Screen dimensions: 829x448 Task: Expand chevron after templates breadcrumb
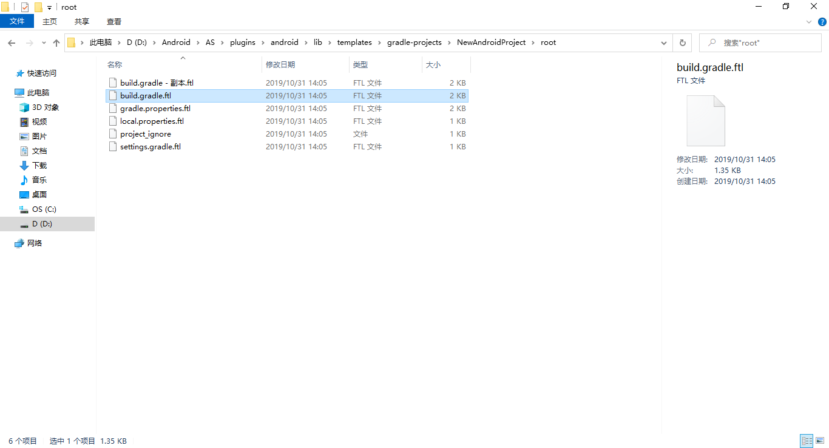pyautogui.click(x=379, y=42)
